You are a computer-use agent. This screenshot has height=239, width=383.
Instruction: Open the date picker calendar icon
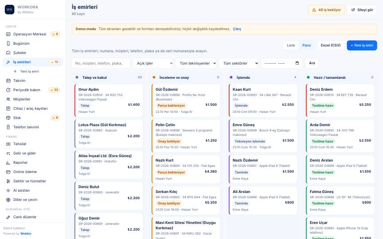click(297, 63)
